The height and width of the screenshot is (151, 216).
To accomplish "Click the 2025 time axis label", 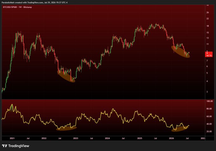I will (x=140, y=138).
